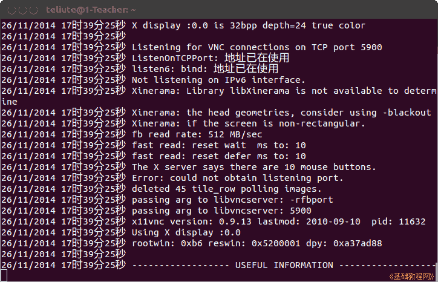This screenshot has width=438, height=282.
Task: Click the teliute@1-Teacher title bar text
Action: (91, 10)
